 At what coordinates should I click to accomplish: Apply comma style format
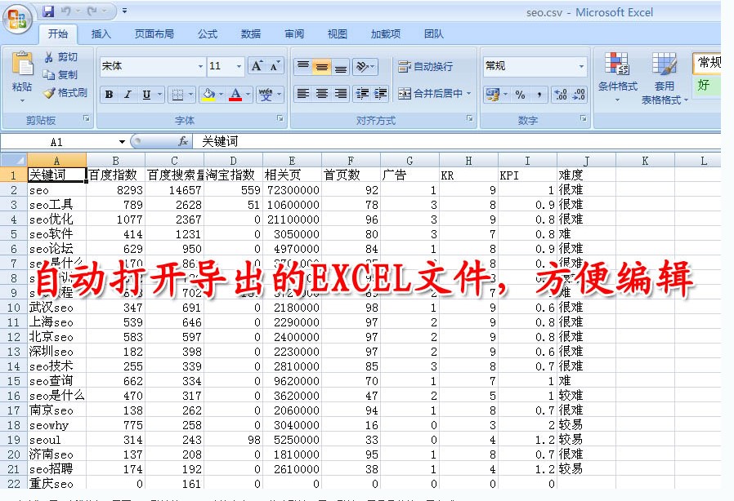[539, 95]
